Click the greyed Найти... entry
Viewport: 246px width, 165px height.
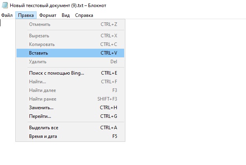click(70, 82)
